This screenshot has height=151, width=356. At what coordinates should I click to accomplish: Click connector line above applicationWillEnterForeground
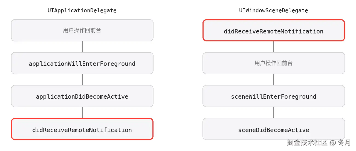click(x=82, y=47)
